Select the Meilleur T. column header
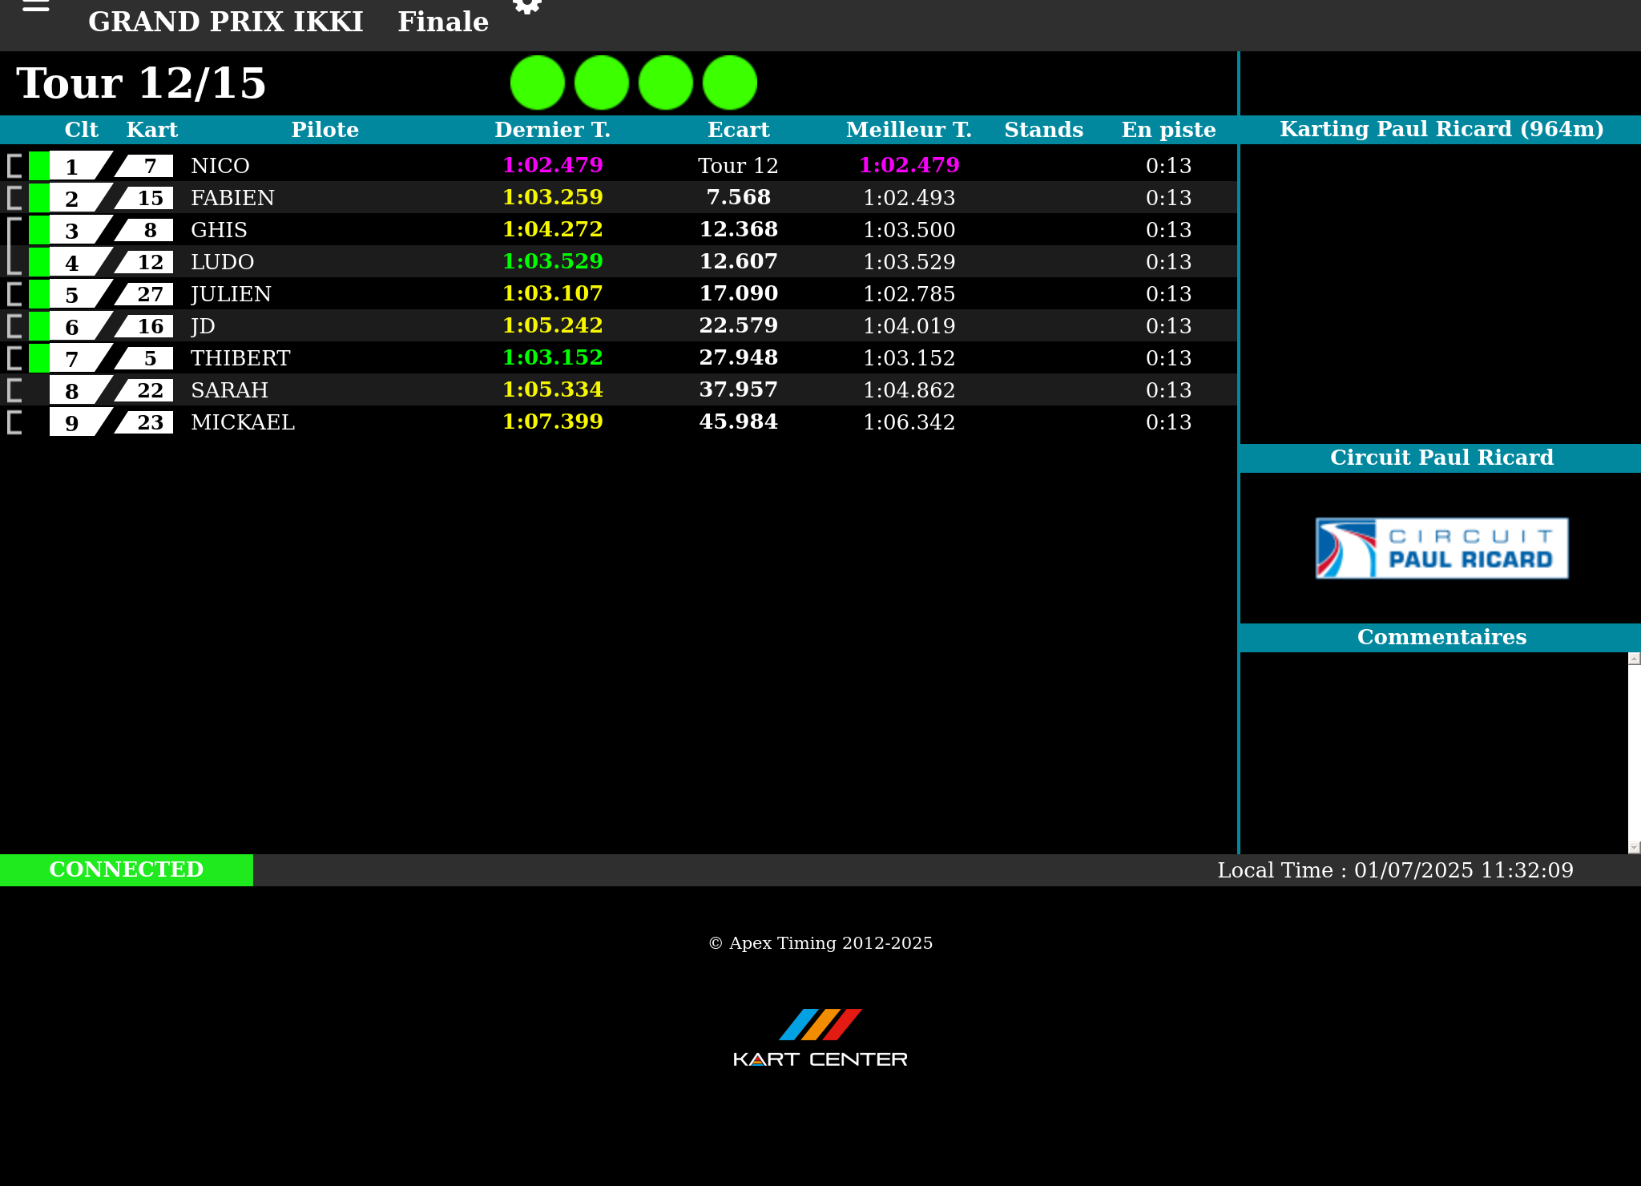This screenshot has height=1186, width=1641. tap(909, 130)
